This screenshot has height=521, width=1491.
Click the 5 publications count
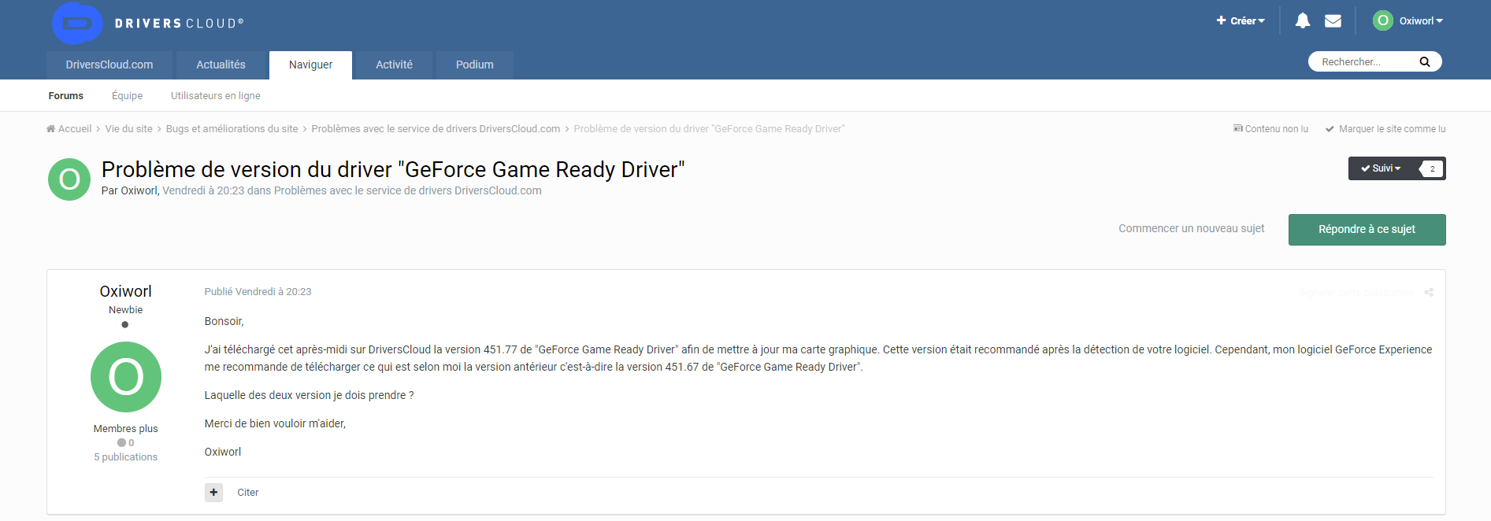click(126, 457)
